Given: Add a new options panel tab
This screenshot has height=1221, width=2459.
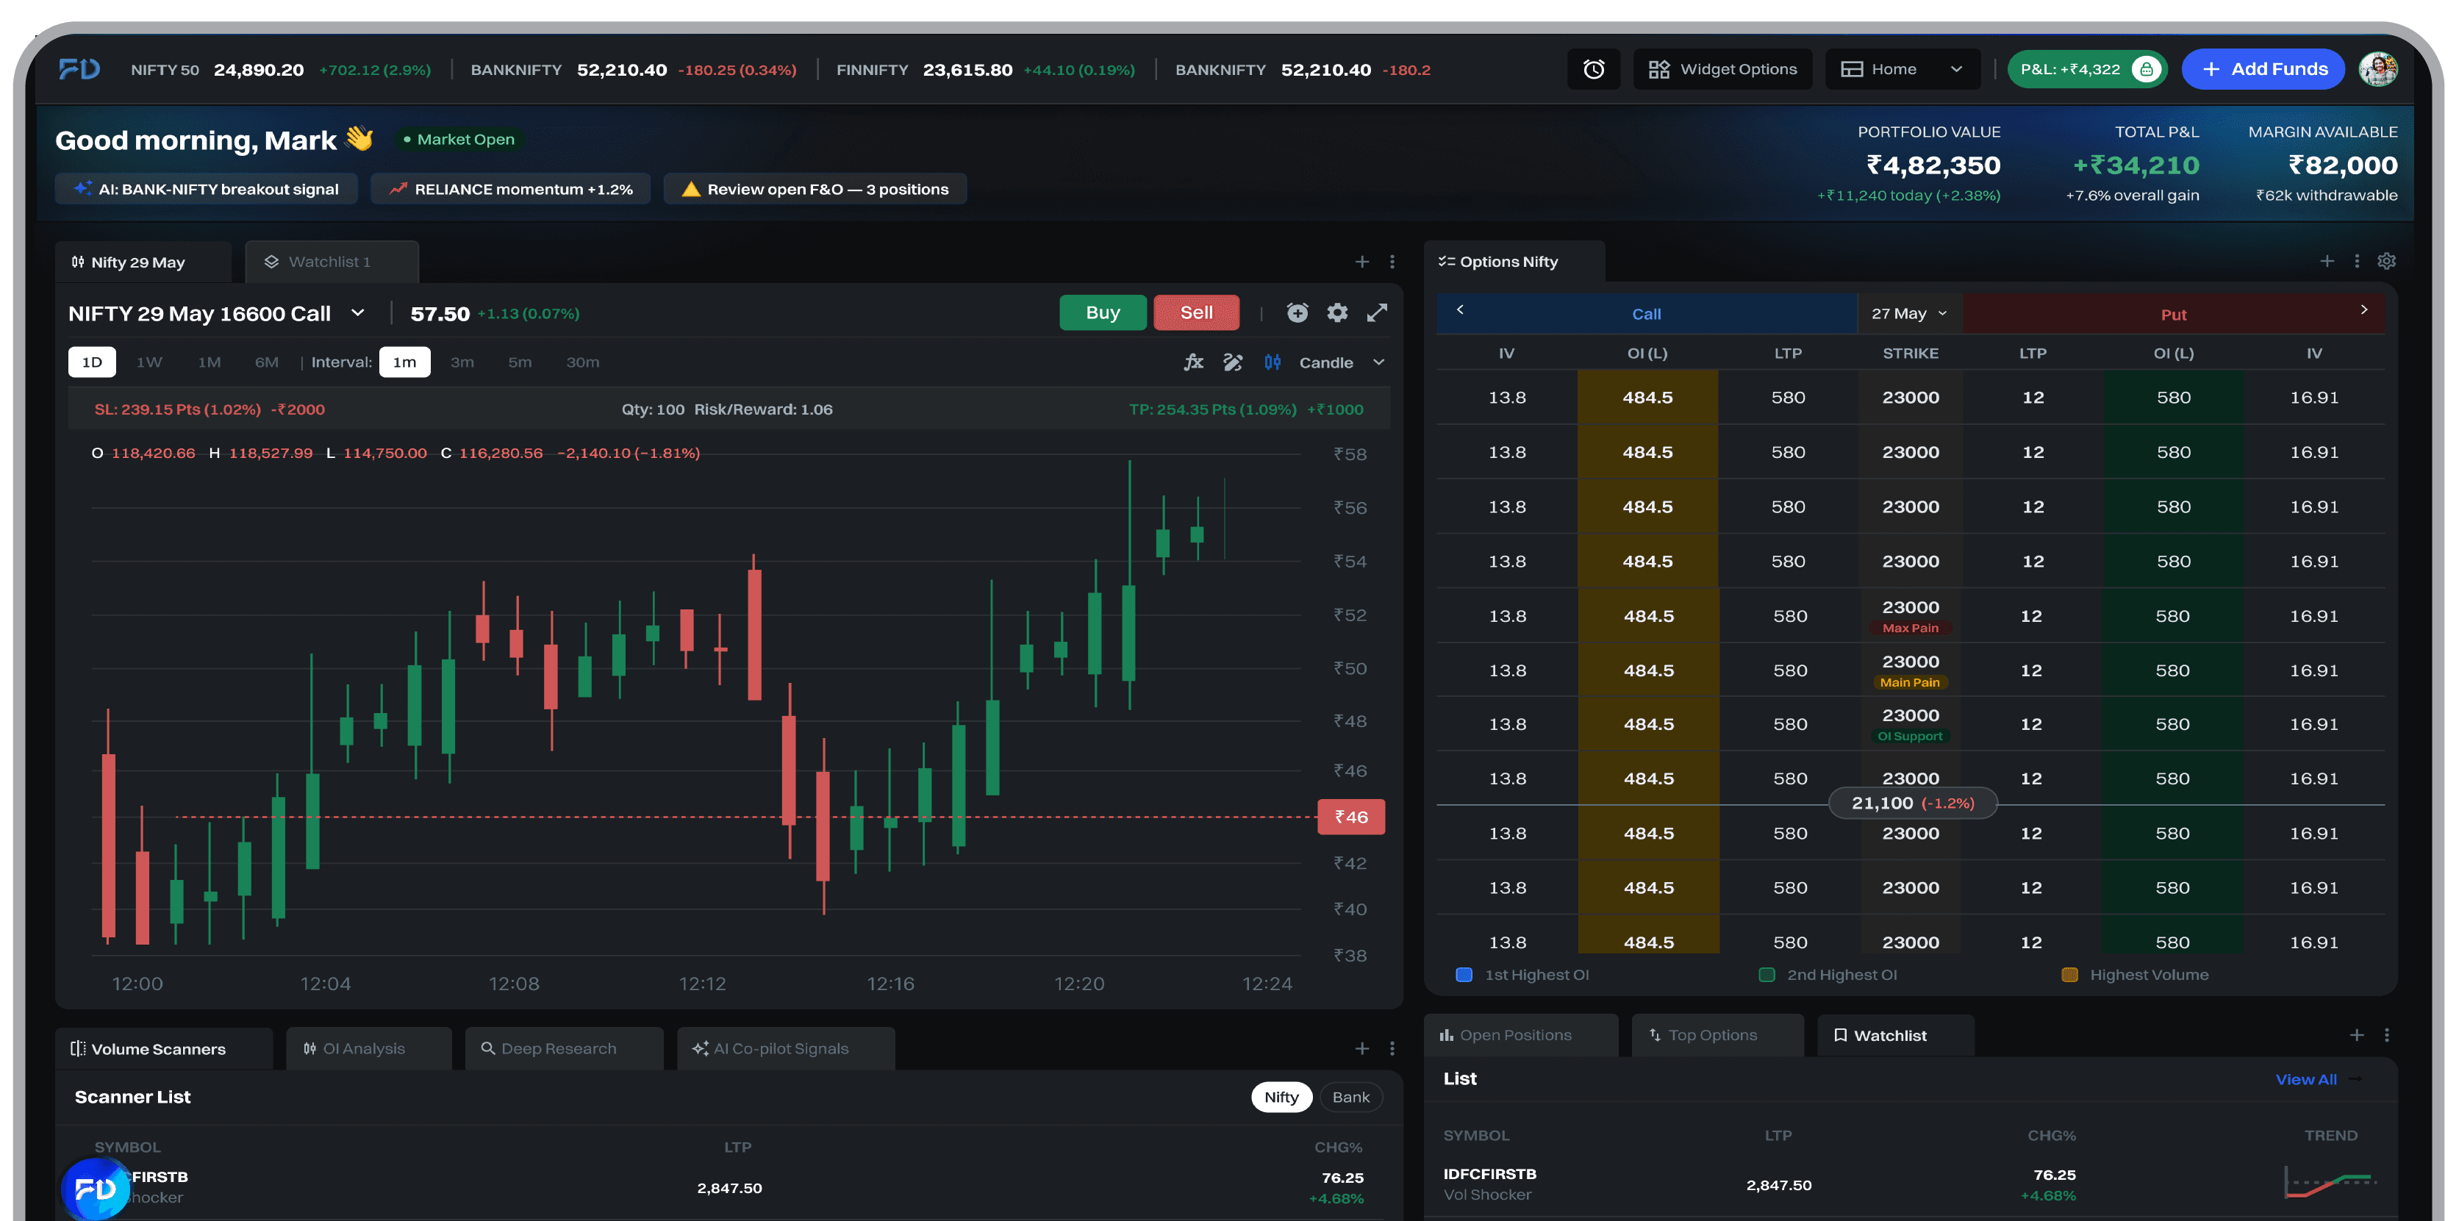Looking at the screenshot, I should pyautogui.click(x=2327, y=262).
